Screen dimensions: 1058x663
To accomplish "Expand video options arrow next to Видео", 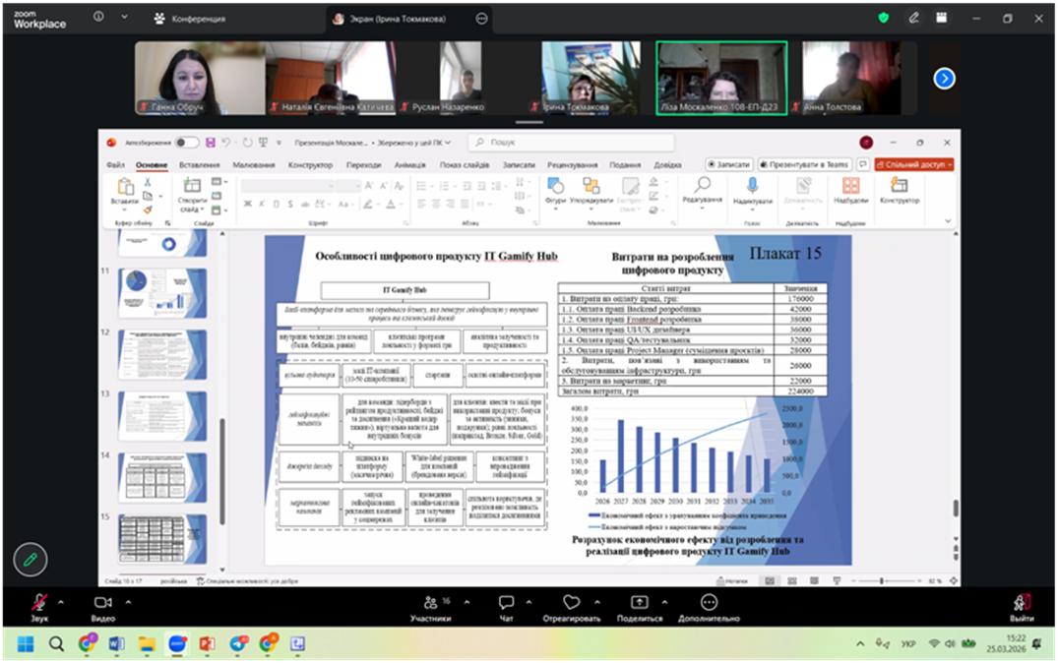I will tap(127, 602).
